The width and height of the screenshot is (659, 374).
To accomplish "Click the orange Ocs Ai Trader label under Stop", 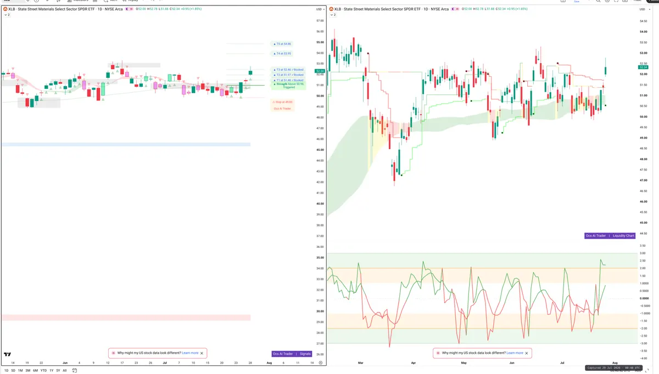I will click(x=282, y=109).
